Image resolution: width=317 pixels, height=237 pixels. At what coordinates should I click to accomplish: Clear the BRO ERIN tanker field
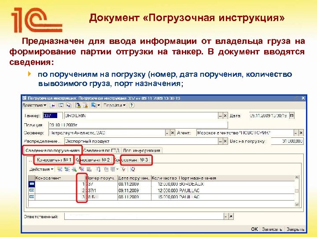coord(225,116)
